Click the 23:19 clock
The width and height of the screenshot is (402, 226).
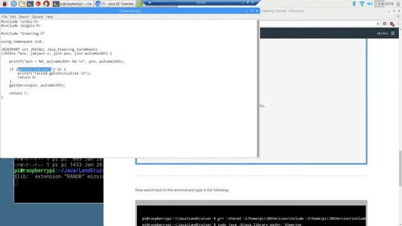point(389,4)
